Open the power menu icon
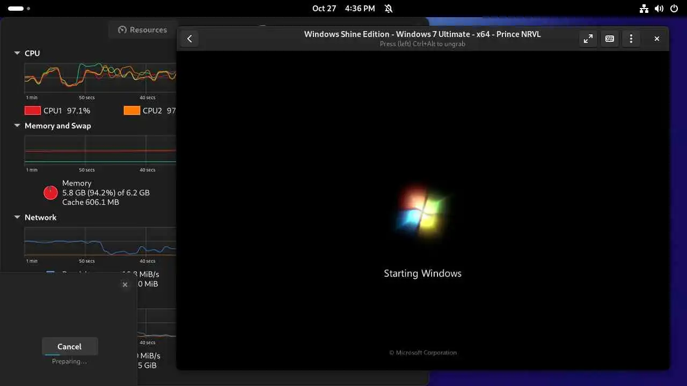 pos(674,9)
